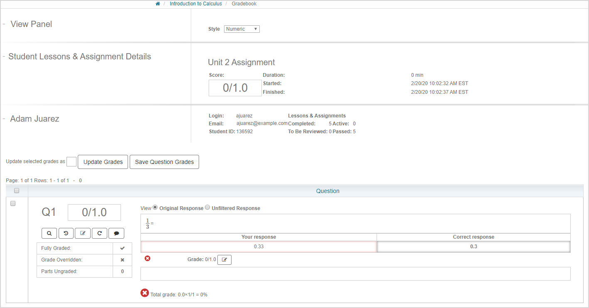This screenshot has height=308, width=589.
Task: Click the edit pencil next to Grade 0/1.0
Action: coord(224,259)
